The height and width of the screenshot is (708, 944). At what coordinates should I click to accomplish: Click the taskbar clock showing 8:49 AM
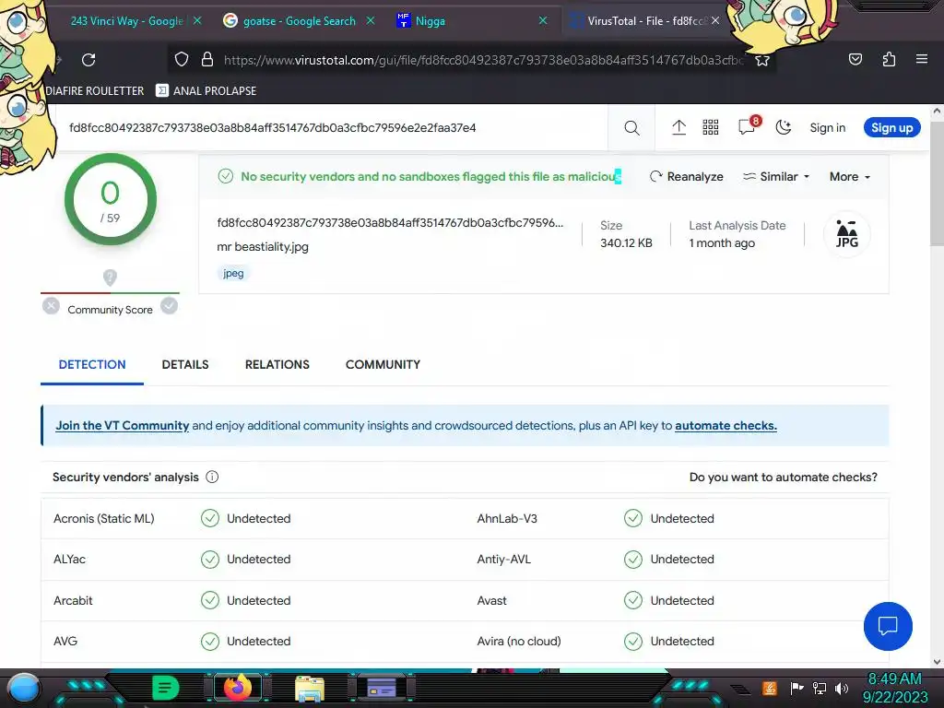pos(894,688)
